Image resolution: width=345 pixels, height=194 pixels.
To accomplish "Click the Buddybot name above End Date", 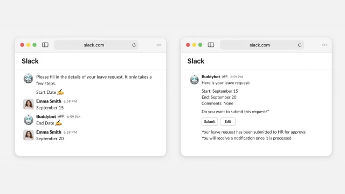I will click(x=46, y=116).
